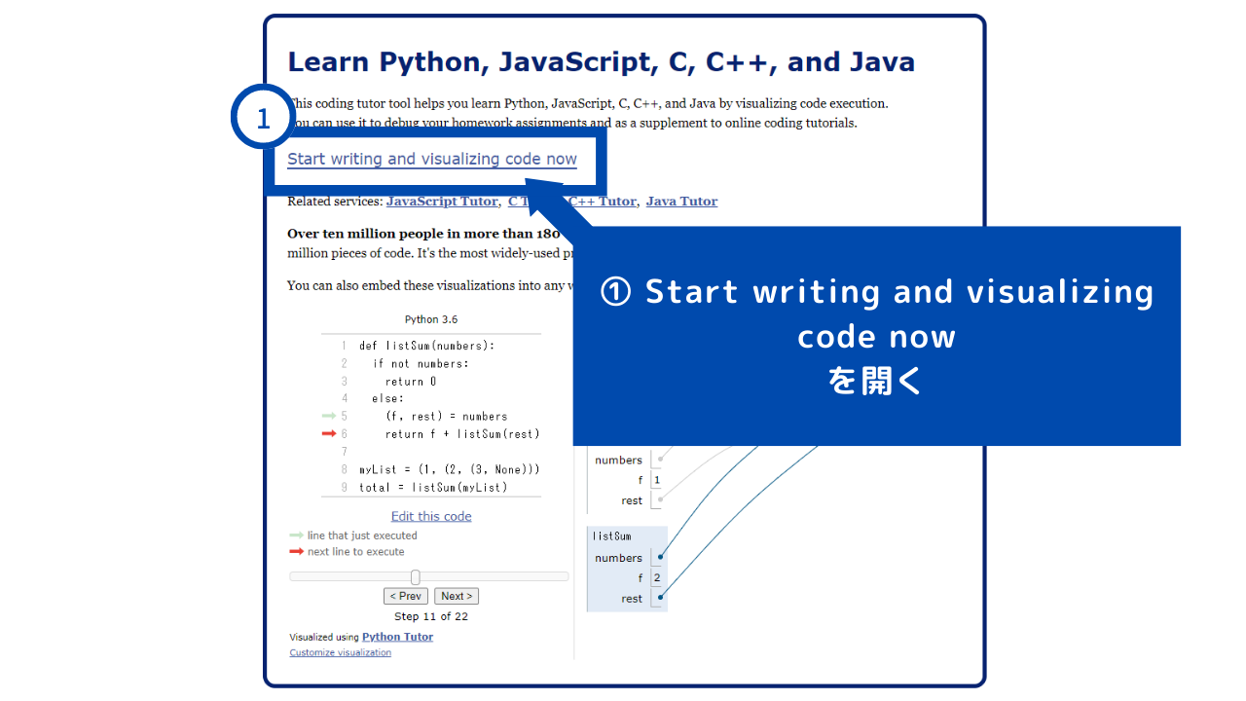Click the execution step slider handle
The image size is (1246, 701).
(416, 576)
